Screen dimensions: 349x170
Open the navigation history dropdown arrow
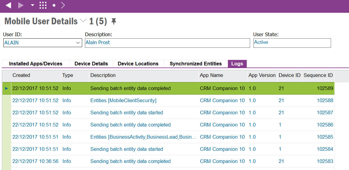click(32, 5)
